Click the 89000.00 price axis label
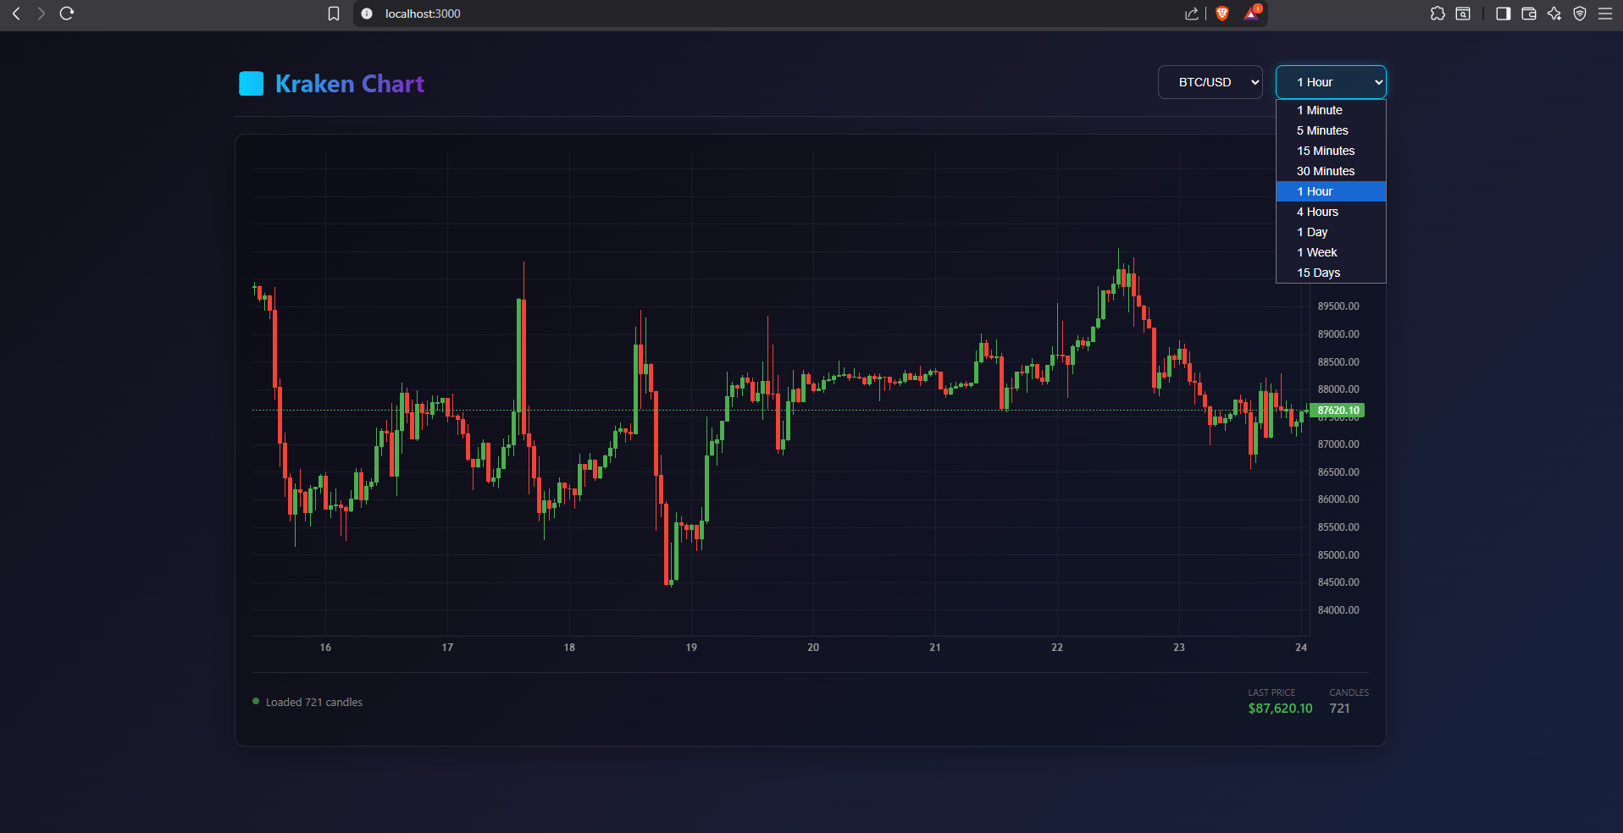Viewport: 1623px width, 833px height. pyautogui.click(x=1338, y=334)
